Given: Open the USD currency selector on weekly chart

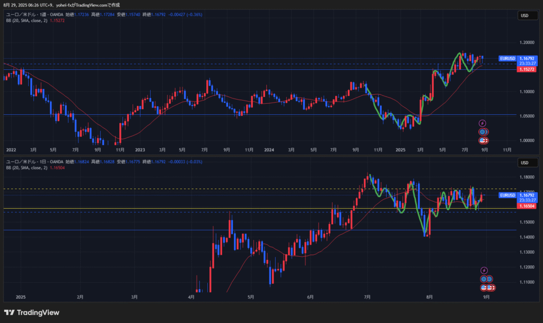Looking at the screenshot, I should (528, 15).
